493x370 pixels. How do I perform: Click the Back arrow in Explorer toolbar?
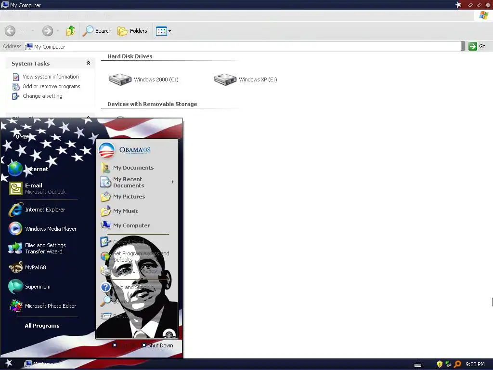click(10, 31)
